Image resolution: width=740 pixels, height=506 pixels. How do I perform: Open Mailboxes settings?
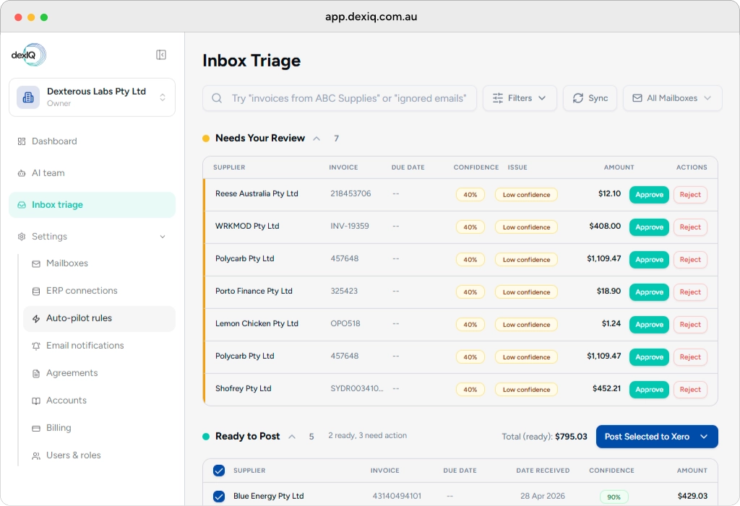click(x=99, y=263)
